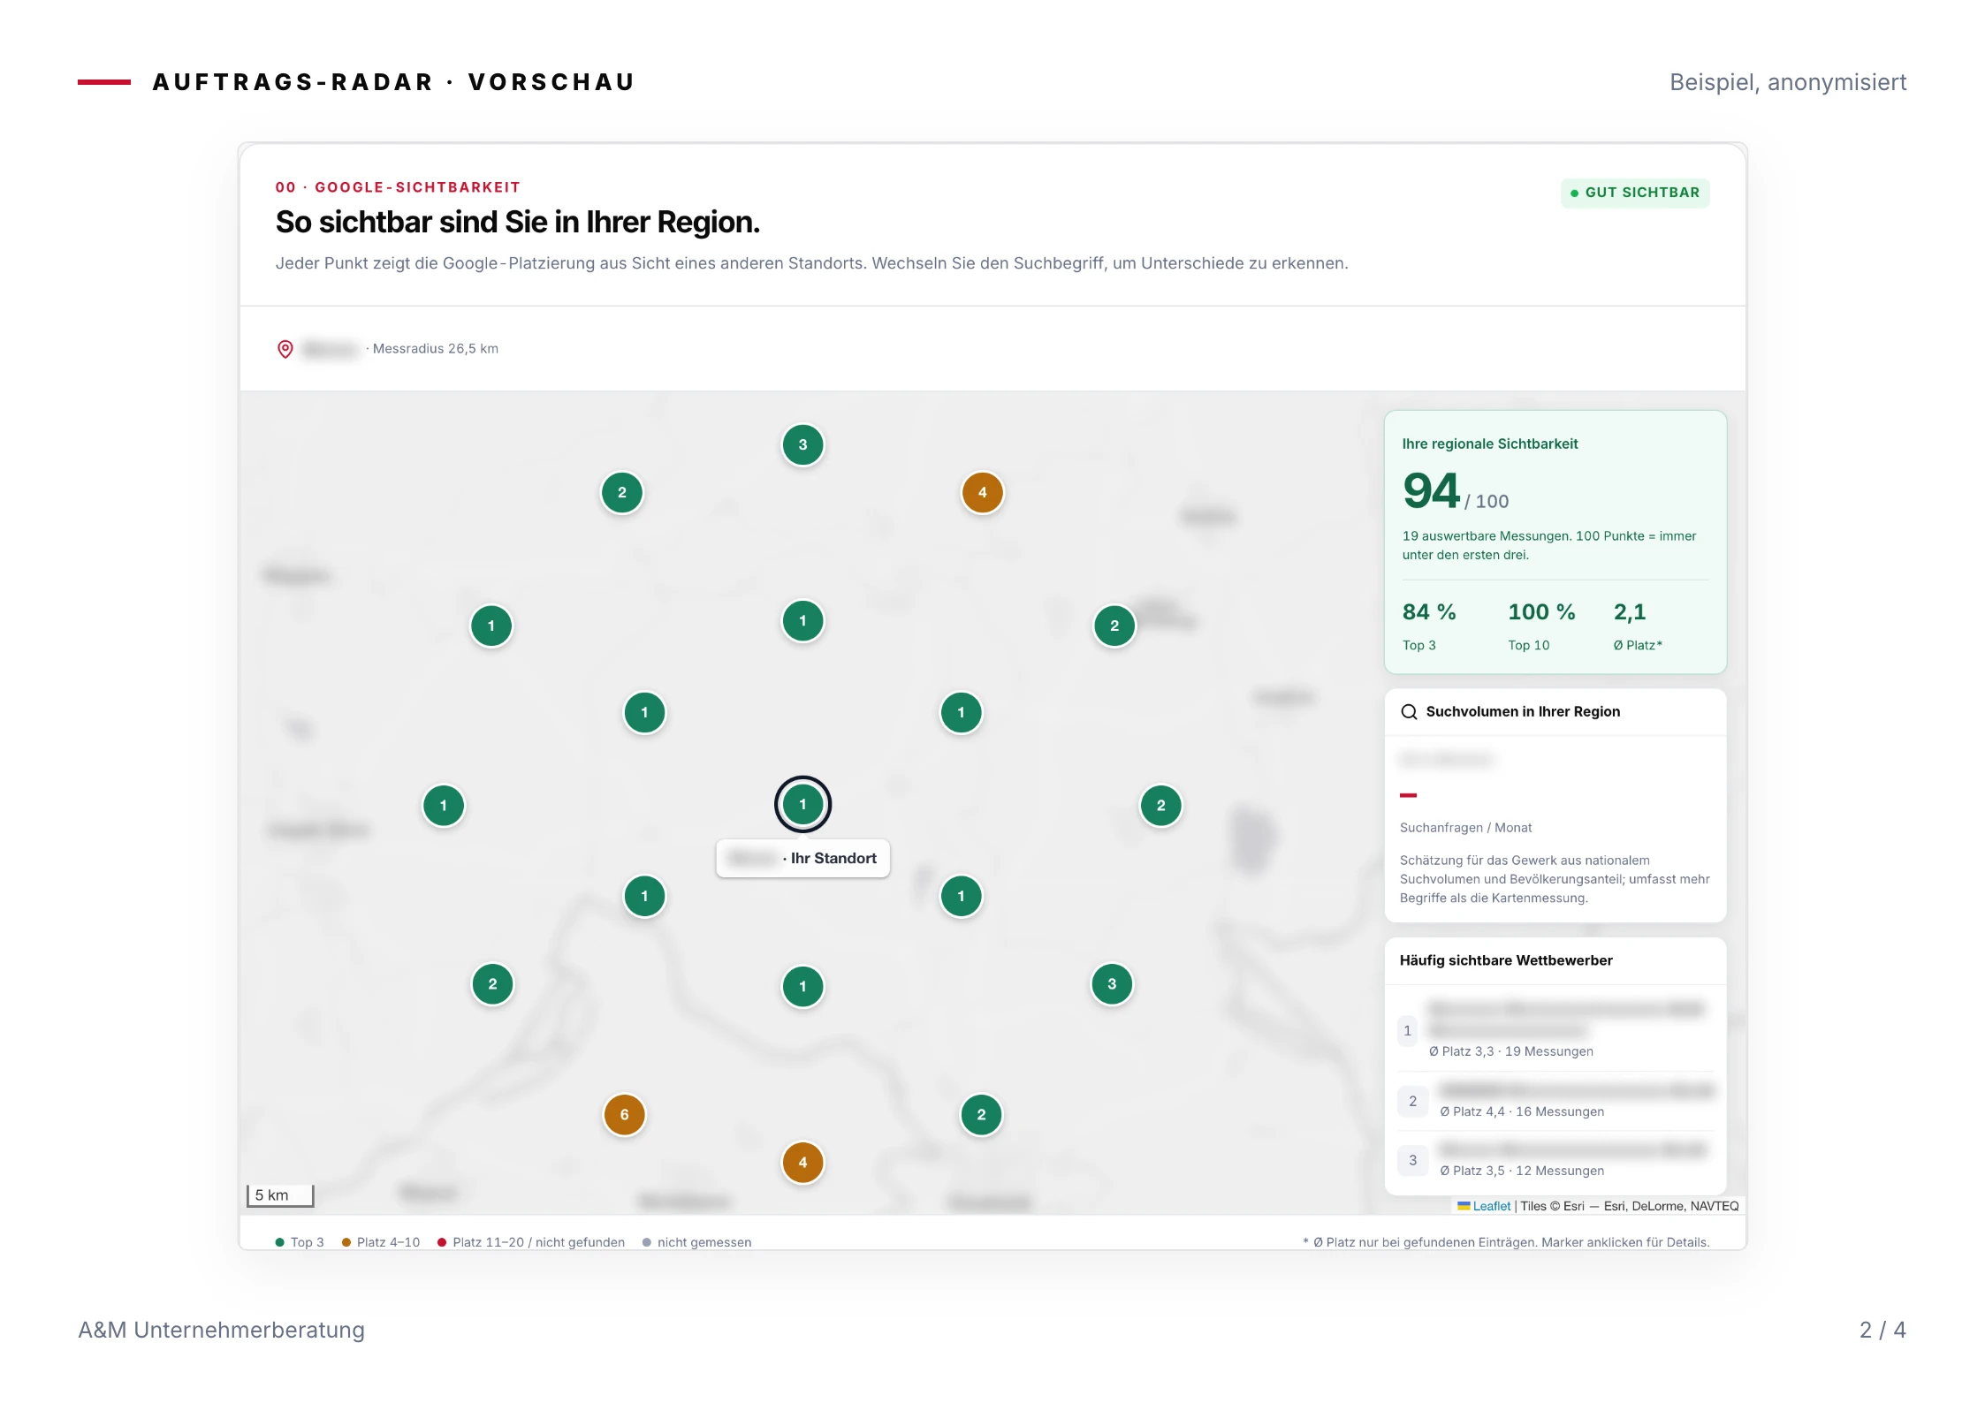Click the orange Platz 4–10 legend dot
The width and height of the screenshot is (1985, 1403).
[346, 1242]
